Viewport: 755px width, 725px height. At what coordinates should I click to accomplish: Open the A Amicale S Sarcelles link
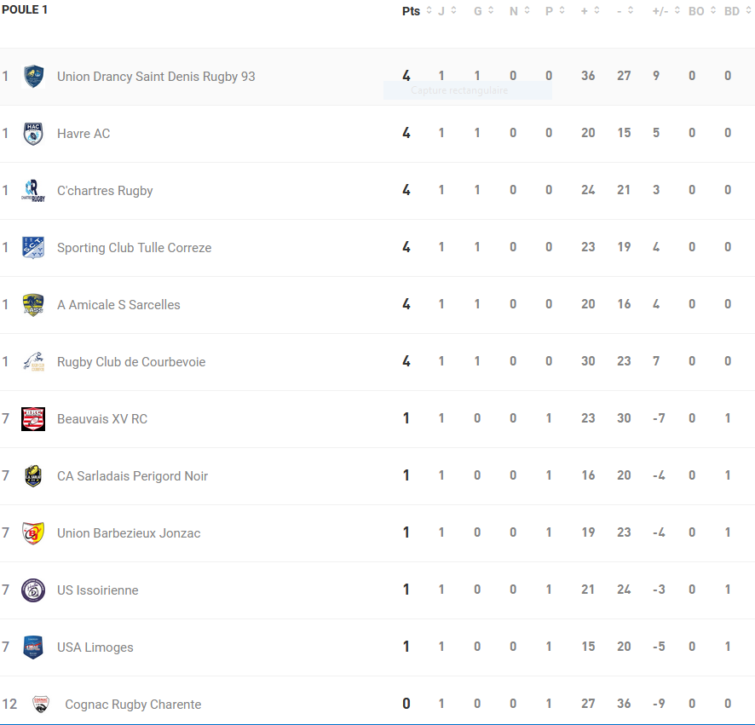pos(118,305)
